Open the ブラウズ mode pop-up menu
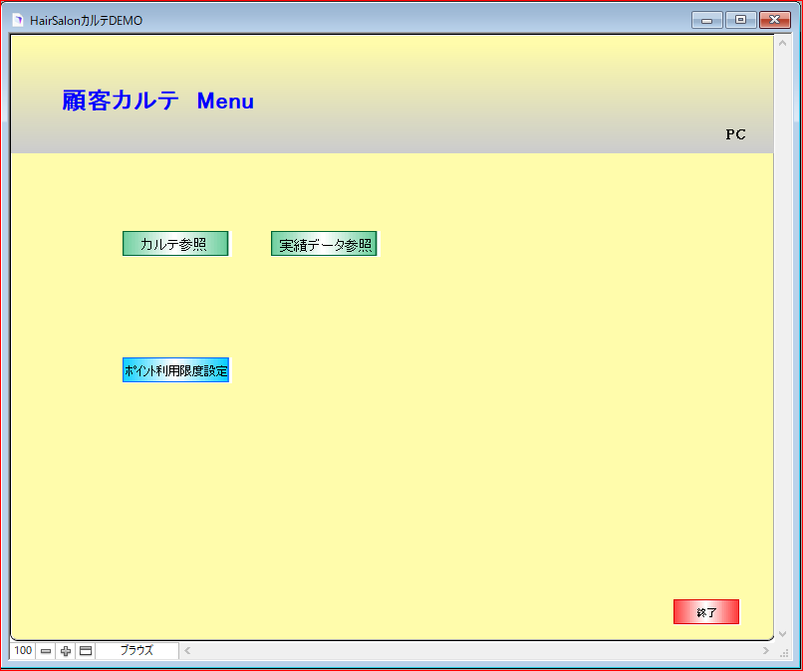Image resolution: width=803 pixels, height=671 pixels. pos(136,650)
